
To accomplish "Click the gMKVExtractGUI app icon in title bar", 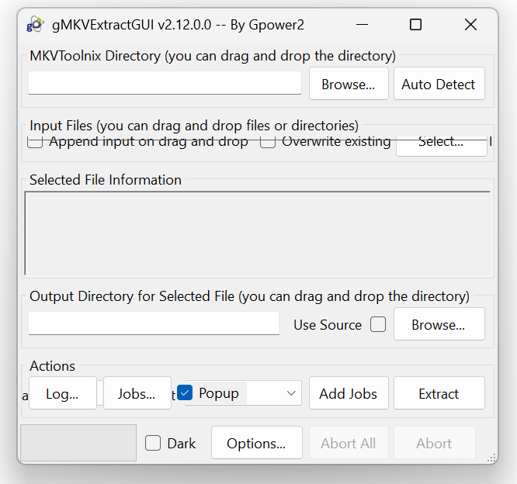I will point(35,25).
